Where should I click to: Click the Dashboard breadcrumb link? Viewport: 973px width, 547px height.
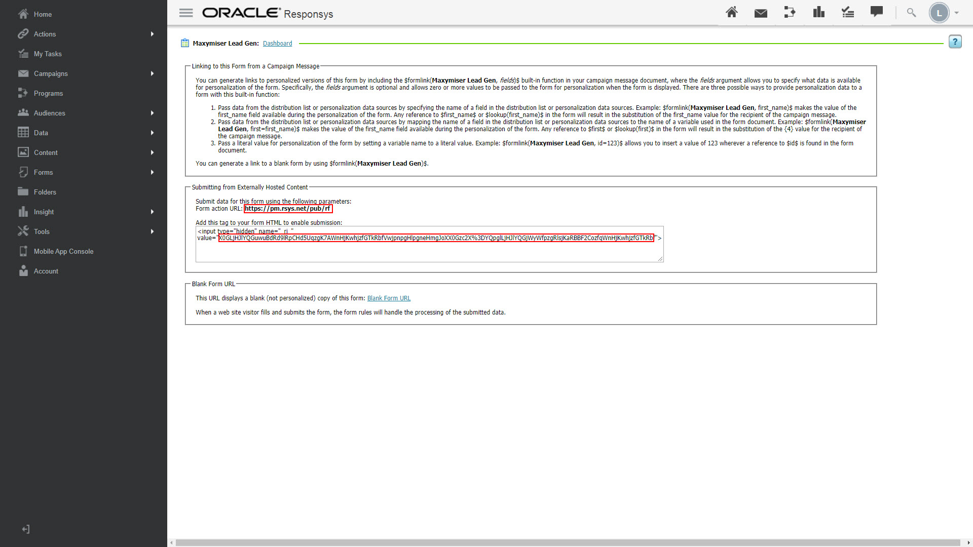click(x=277, y=44)
